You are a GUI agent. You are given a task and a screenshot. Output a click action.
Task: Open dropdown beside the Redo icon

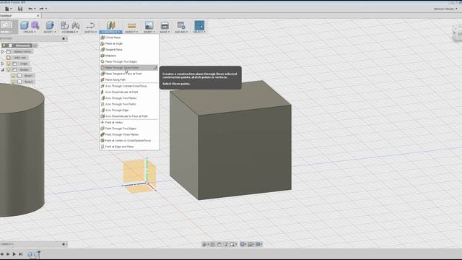(46, 9)
